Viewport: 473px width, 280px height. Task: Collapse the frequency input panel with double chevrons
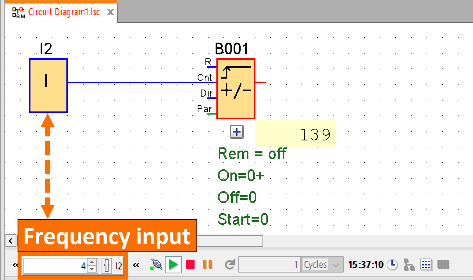pos(136,264)
